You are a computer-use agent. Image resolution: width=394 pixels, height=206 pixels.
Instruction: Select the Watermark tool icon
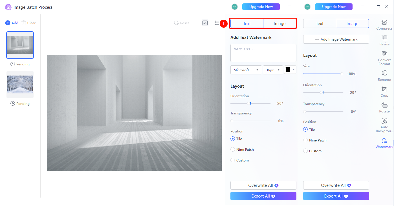(384, 141)
